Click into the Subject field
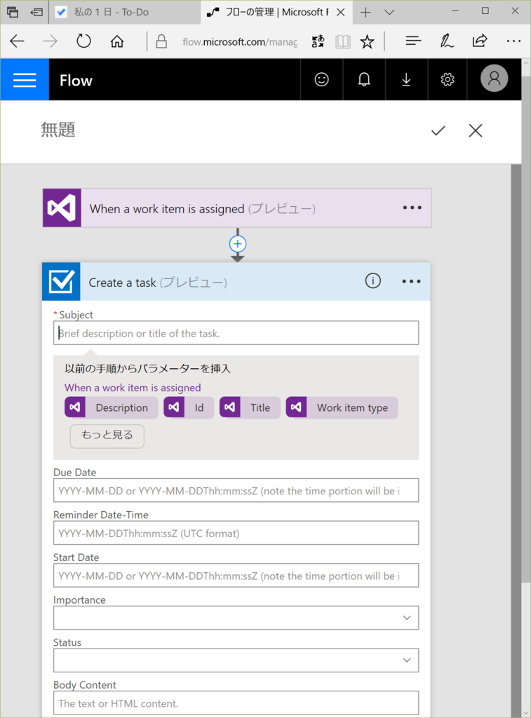This screenshot has height=718, width=531. pos(236,333)
